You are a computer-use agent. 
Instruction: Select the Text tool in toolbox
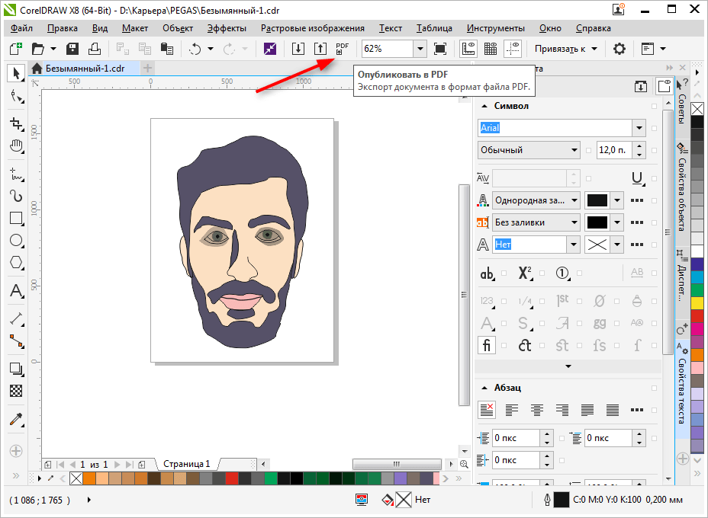click(15, 291)
